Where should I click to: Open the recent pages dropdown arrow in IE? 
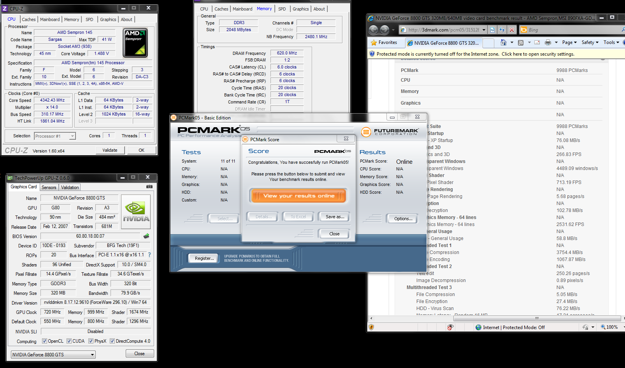[393, 30]
